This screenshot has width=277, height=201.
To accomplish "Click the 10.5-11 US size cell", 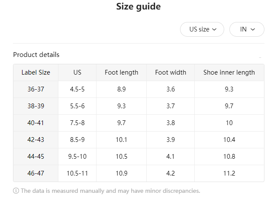I will click(77, 173).
